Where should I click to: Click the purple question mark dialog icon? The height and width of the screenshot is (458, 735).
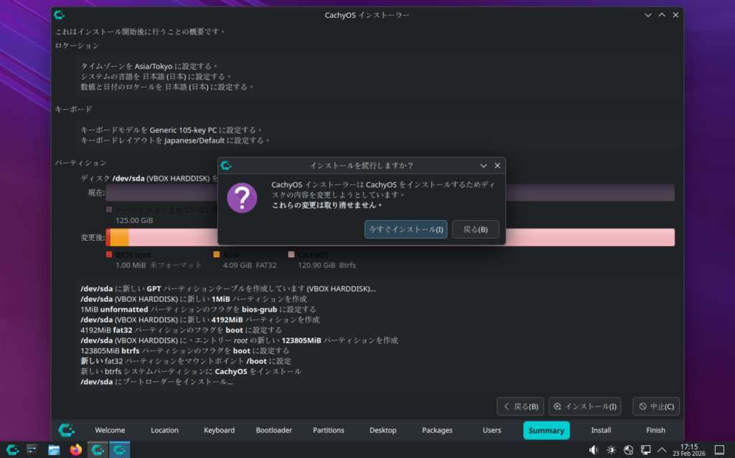242,197
